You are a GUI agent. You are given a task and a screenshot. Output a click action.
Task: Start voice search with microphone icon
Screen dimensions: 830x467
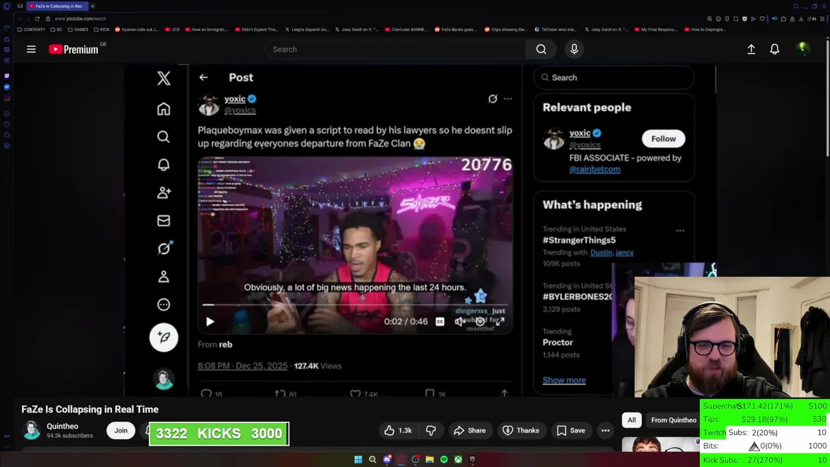574,49
